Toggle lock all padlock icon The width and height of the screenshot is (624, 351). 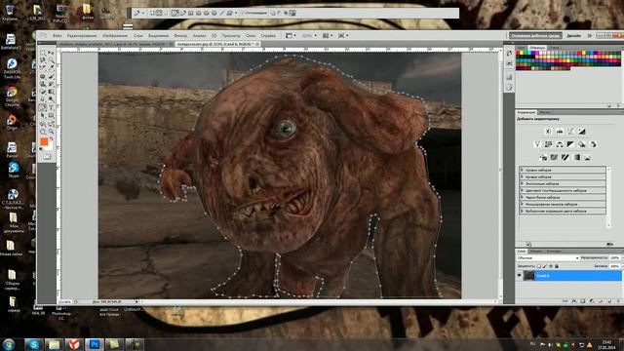point(557,266)
